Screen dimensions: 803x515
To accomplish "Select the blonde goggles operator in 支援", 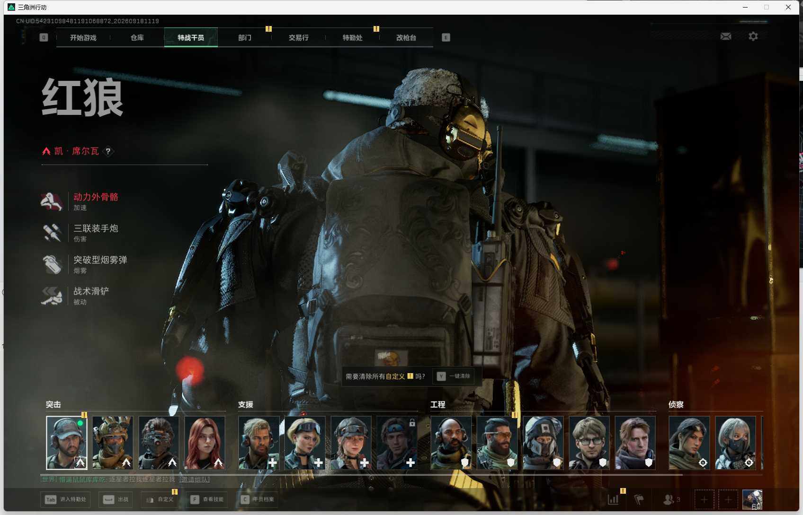I will point(305,443).
